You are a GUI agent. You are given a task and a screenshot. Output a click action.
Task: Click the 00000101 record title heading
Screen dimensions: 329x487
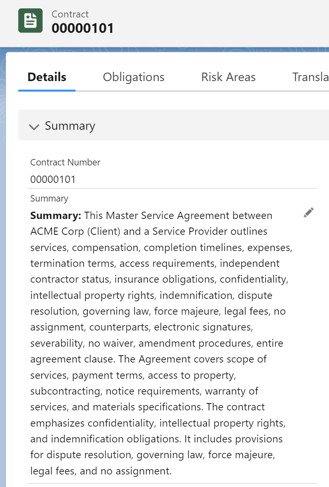[x=83, y=28]
